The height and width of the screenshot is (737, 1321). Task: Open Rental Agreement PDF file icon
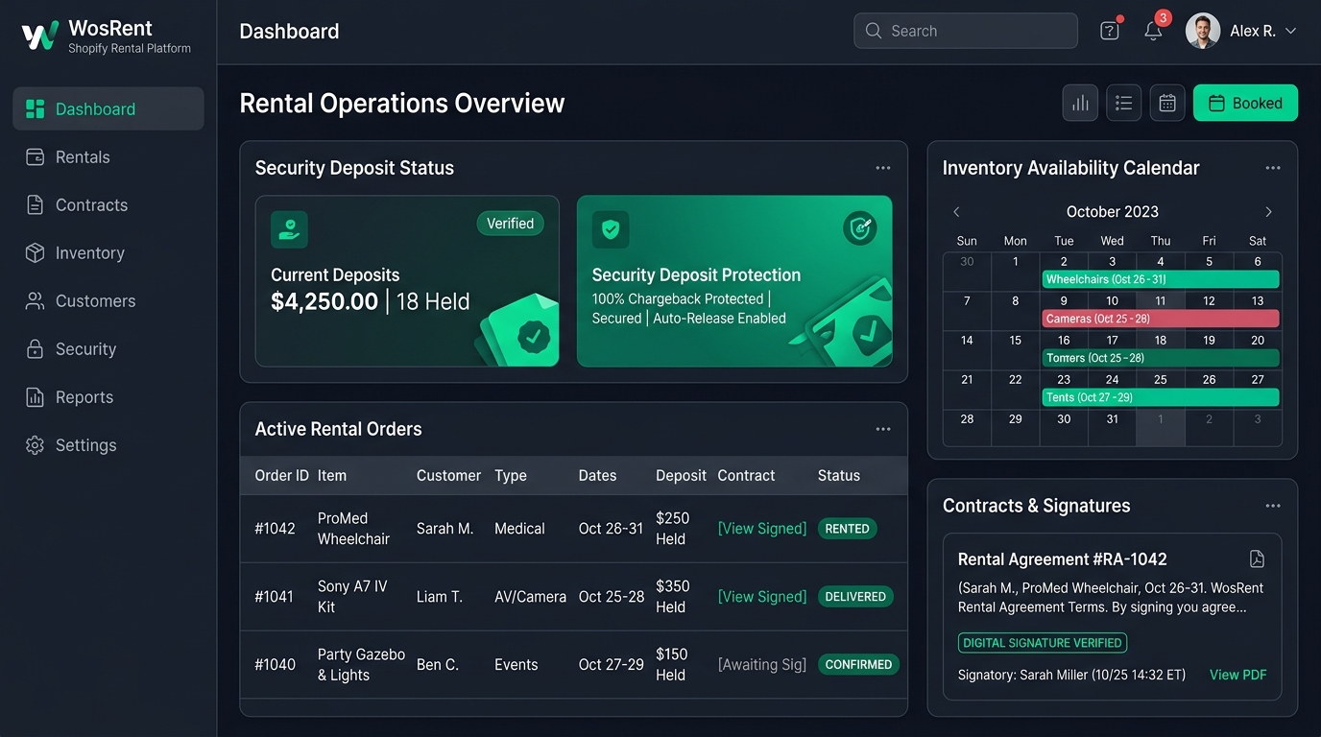pos(1257,559)
